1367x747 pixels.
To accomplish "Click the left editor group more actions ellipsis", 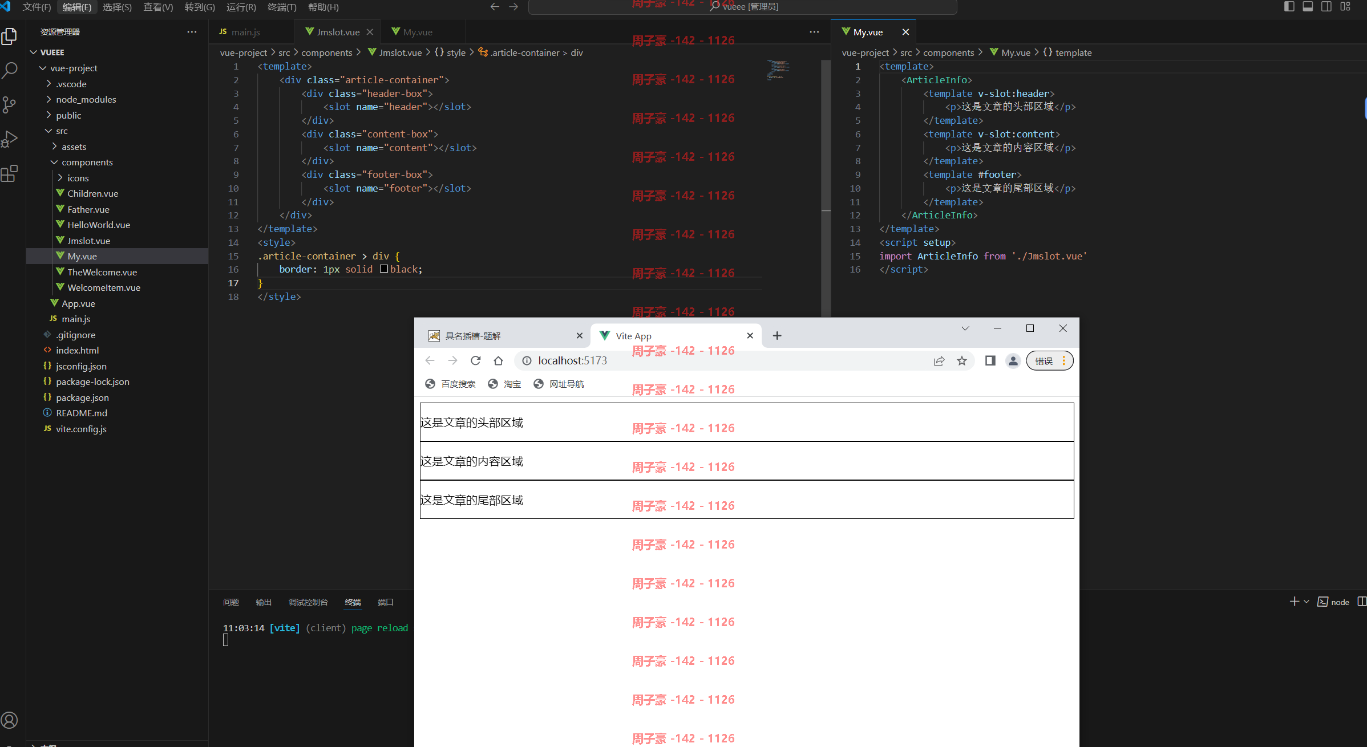I will [814, 32].
